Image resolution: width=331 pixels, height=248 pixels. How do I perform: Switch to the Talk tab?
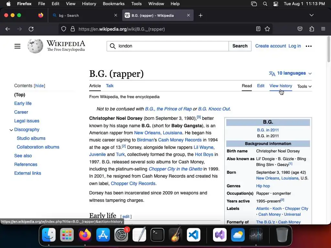tap(110, 86)
